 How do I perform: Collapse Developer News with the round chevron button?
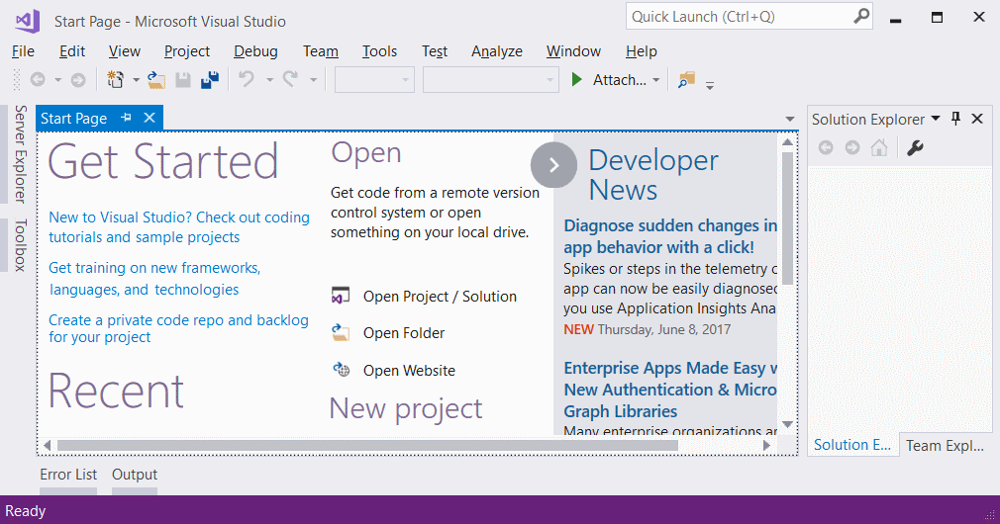click(553, 165)
